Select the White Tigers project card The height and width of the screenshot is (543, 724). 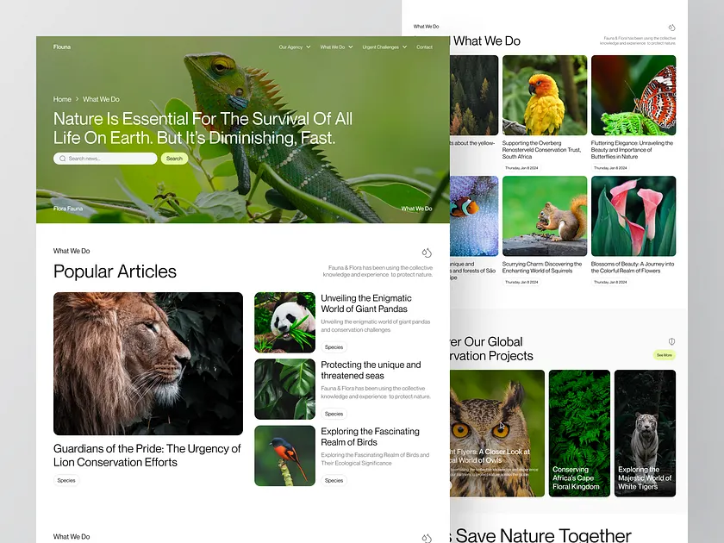tap(645, 433)
